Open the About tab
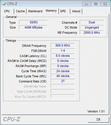111x125 pixels. tap(76, 11)
